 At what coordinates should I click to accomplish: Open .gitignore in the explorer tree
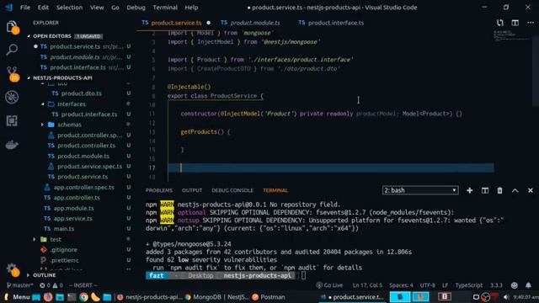coord(64,250)
